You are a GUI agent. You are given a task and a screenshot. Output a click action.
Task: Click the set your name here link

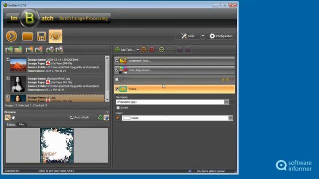click(x=56, y=171)
